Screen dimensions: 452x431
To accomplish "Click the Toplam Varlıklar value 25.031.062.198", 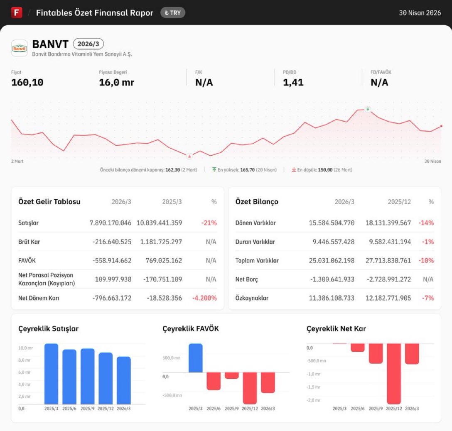I will click(332, 260).
